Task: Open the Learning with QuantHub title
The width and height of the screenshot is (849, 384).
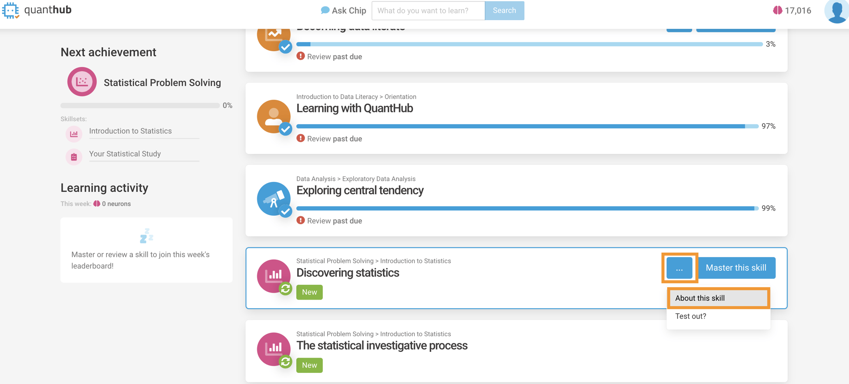Action: coord(355,108)
